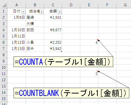The width and height of the screenshot is (131, 105).
Task: Open the 日付 filter dropdown
Action: 23,12
